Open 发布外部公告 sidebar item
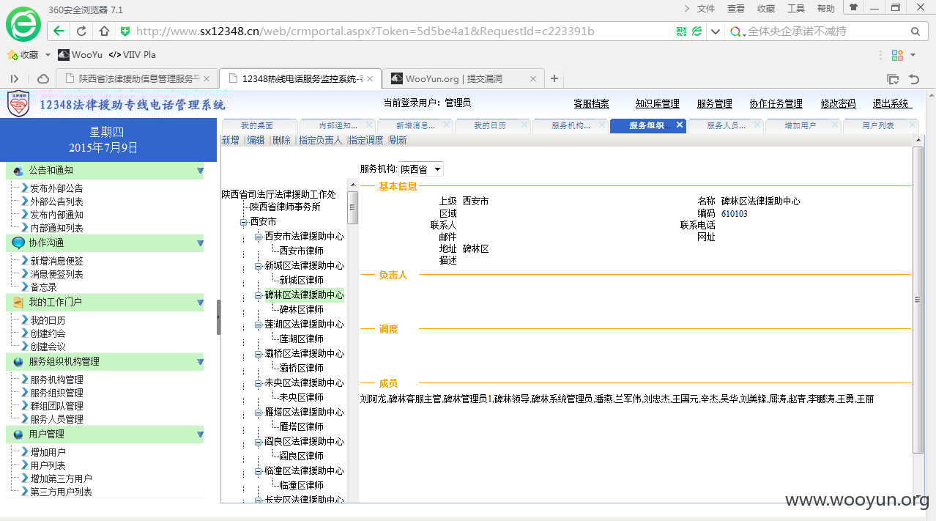Viewport: 936px width, 521px height. 56,188
